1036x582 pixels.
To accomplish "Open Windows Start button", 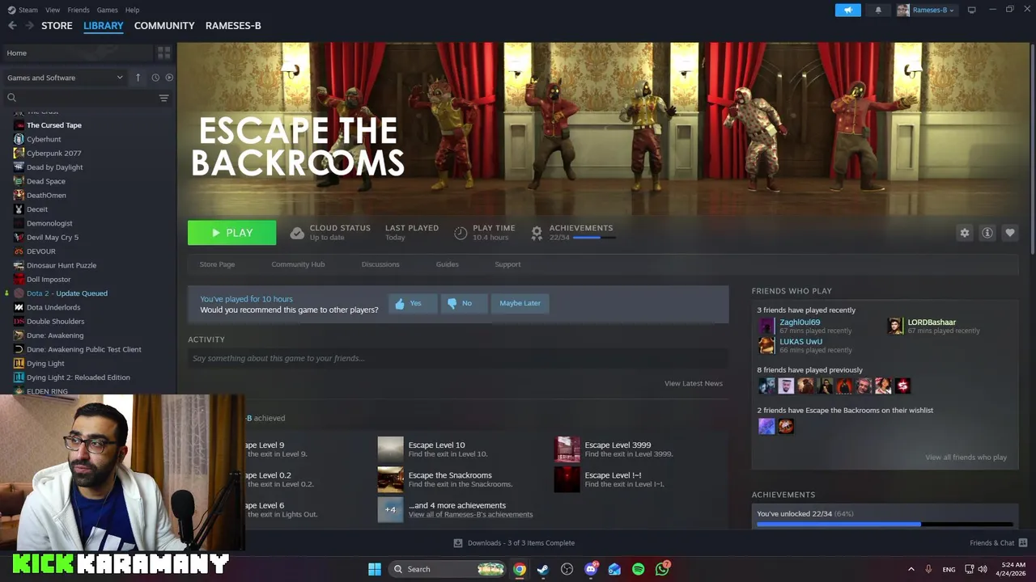I will [x=375, y=569].
